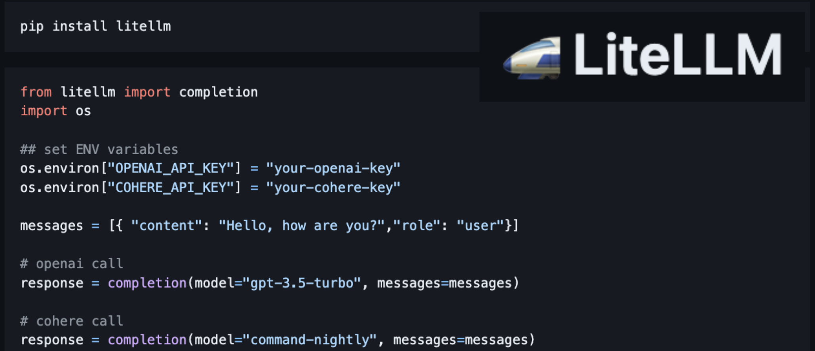Image resolution: width=815 pixels, height=351 pixels.
Task: Click the 'from' keyword in first import
Action: [36, 92]
